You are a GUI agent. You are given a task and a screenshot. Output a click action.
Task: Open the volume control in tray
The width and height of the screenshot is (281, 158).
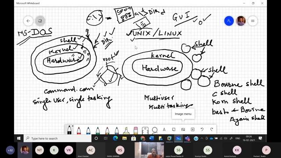click(x=226, y=138)
